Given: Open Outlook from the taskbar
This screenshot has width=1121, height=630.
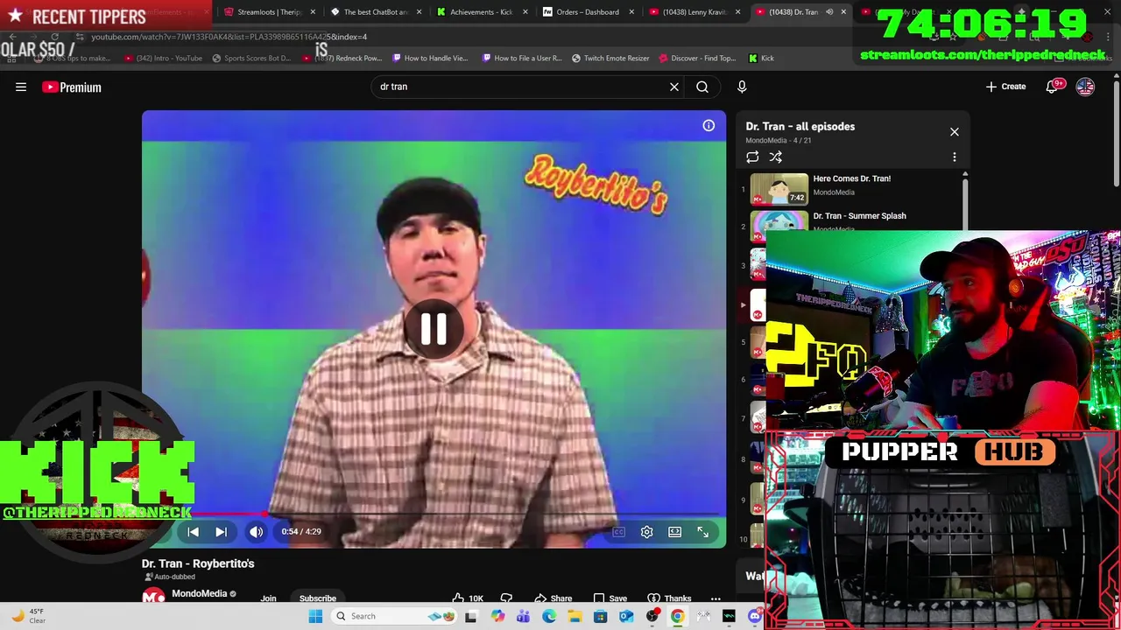Looking at the screenshot, I should click(x=626, y=616).
